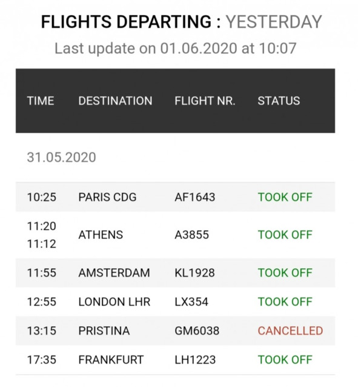Click the TIME column header

coord(41,101)
